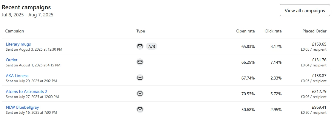Click the Atoms to Astronauts 2 email icon
334x123 pixels.
pos(140,94)
